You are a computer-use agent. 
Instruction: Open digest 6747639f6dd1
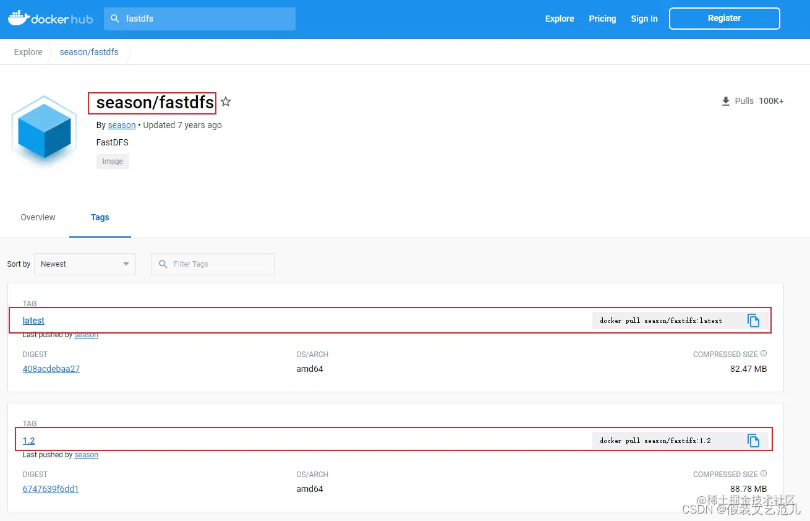point(51,489)
